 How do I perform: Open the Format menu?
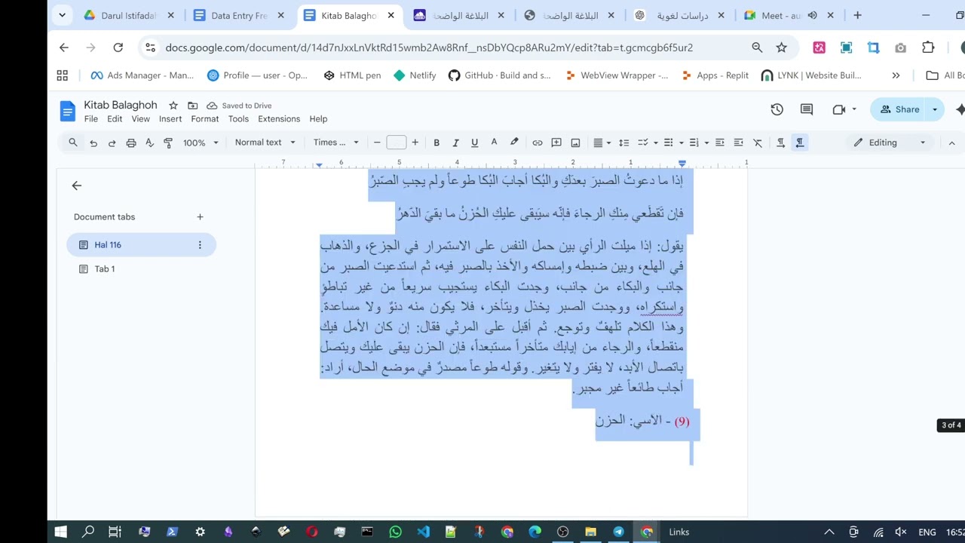coord(205,119)
